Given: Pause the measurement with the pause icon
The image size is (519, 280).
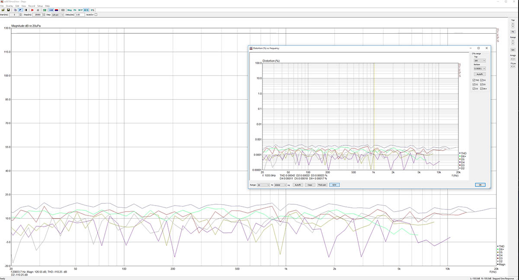Looking at the screenshot, I should click(26, 10).
